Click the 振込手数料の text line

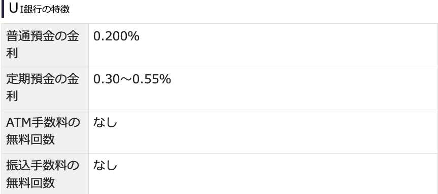tap(43, 166)
